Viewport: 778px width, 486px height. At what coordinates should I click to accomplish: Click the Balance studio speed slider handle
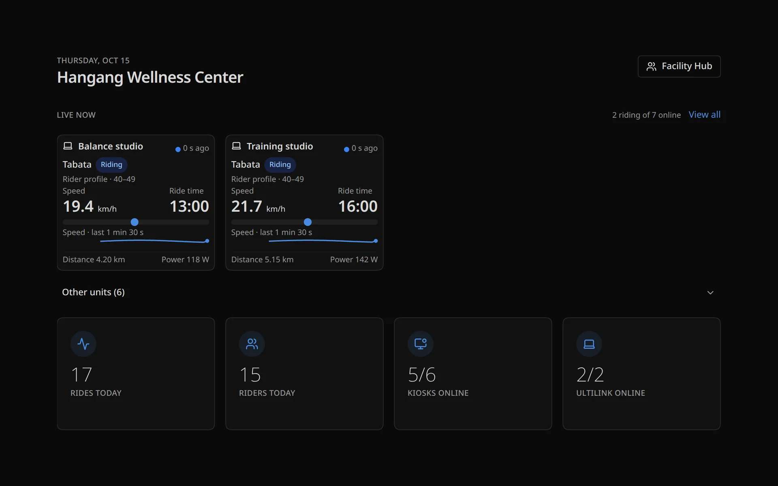point(135,222)
